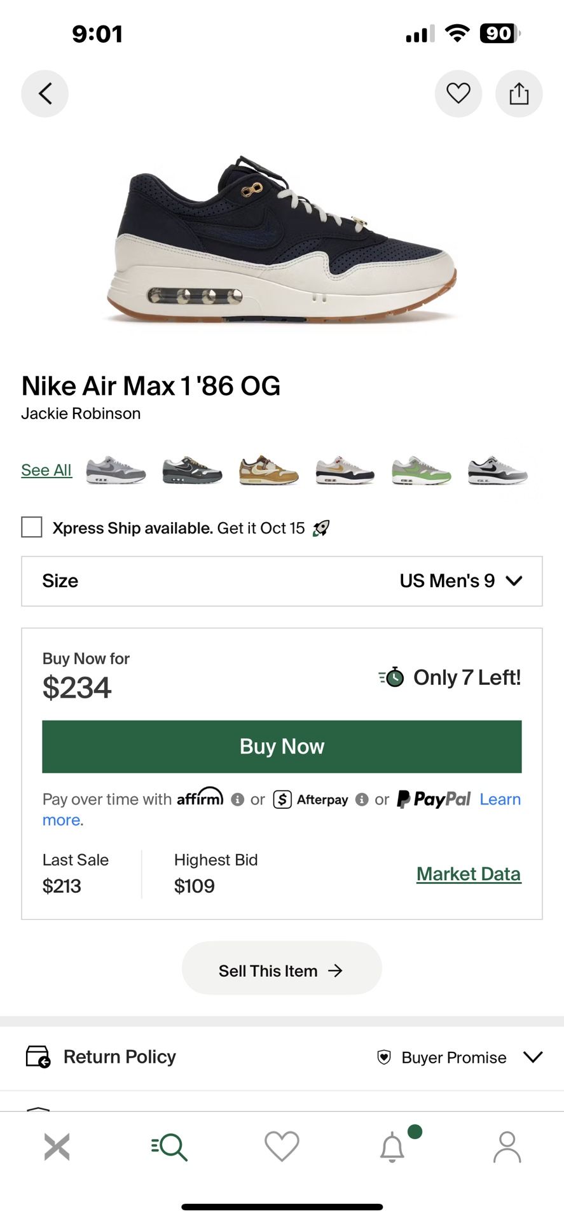Image resolution: width=564 pixels, height=1221 pixels.
Task: Tap the share icon
Action: [x=519, y=93]
